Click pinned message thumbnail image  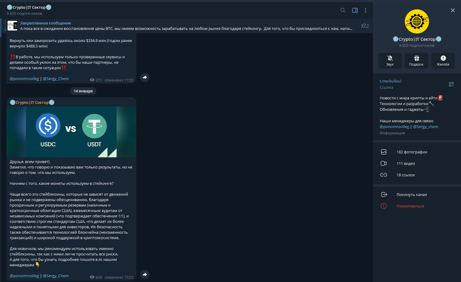pos(12,26)
